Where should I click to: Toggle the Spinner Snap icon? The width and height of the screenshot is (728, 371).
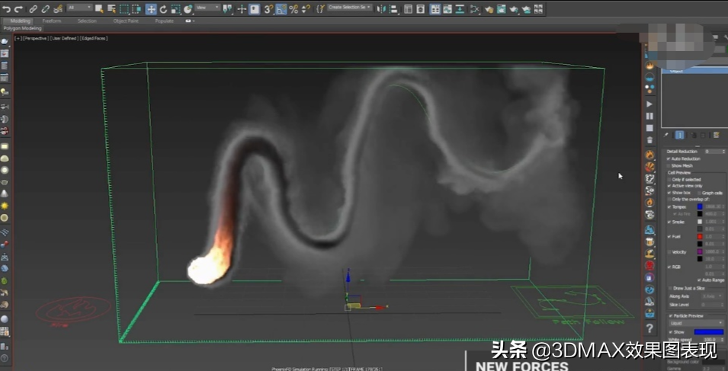click(306, 9)
